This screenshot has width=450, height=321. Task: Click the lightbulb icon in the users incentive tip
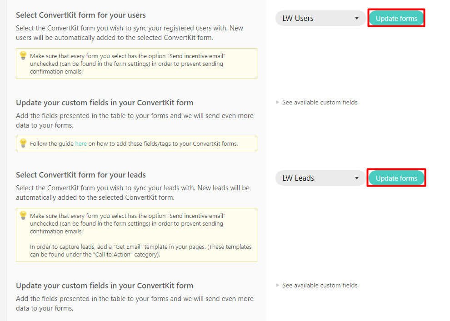coord(23,55)
